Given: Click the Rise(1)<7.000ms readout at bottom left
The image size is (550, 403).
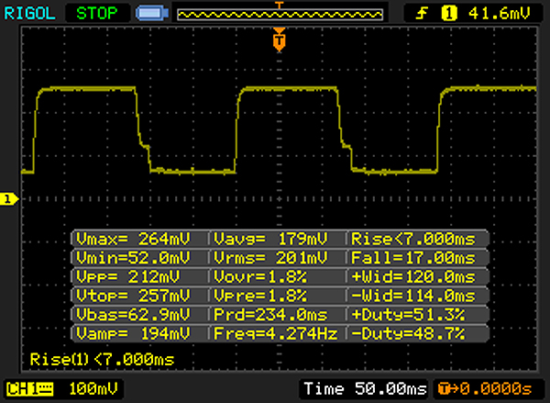Looking at the screenshot, I should pos(102,360).
